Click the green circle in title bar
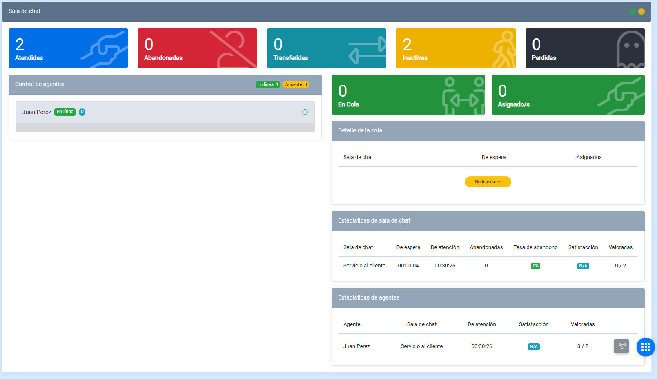 pos(633,11)
